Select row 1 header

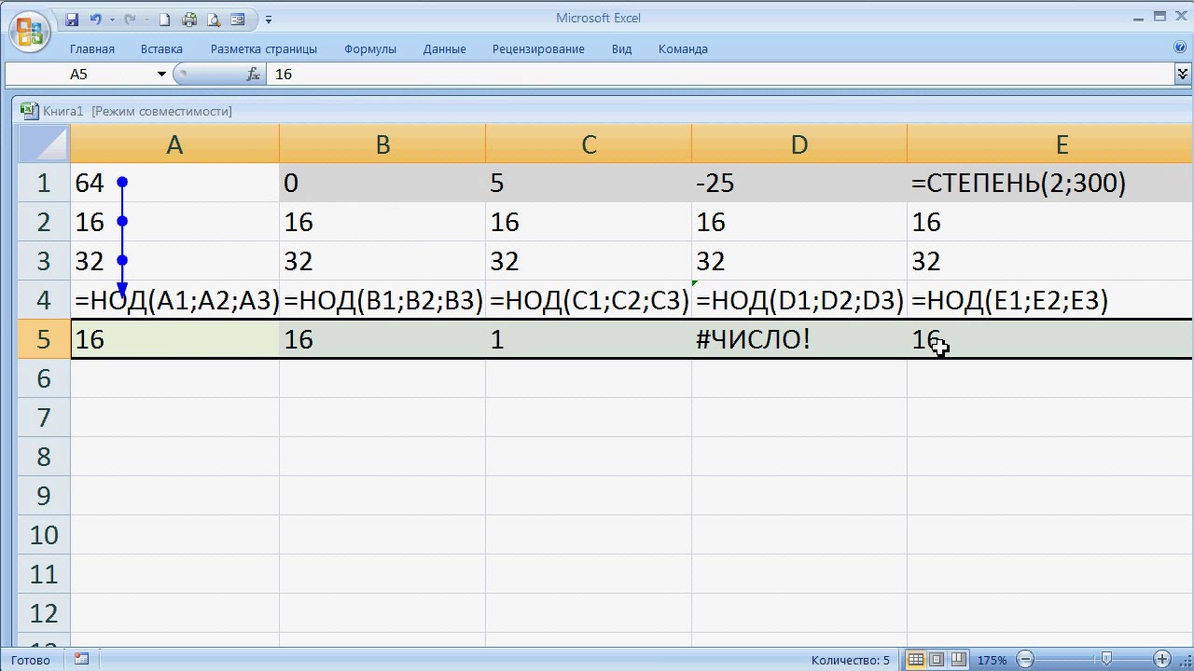coord(45,183)
